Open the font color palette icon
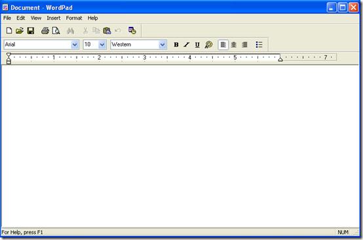This screenshot has height=240, width=363. point(208,45)
